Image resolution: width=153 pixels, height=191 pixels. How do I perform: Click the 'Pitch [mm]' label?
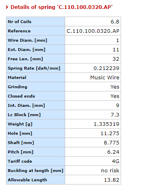21,152
